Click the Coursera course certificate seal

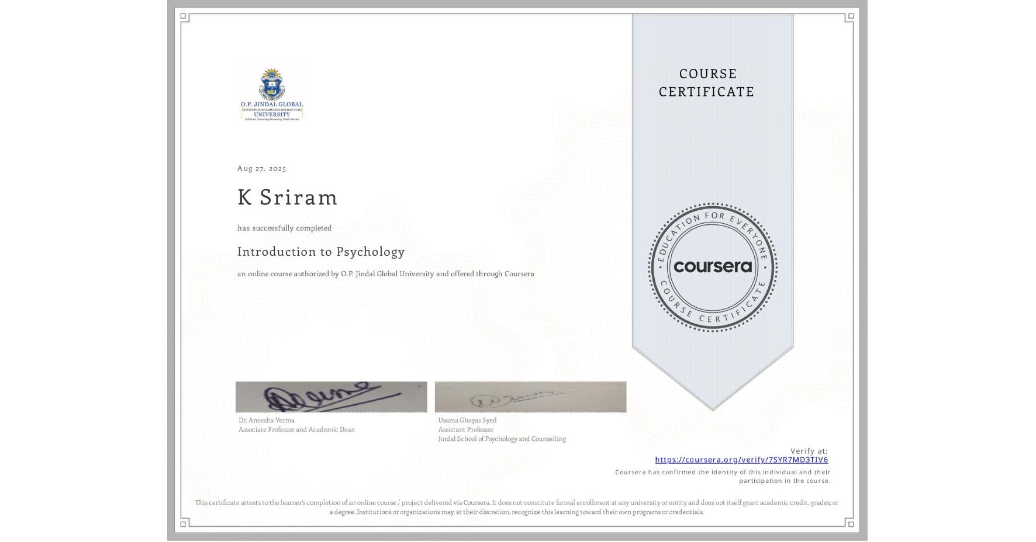click(712, 267)
